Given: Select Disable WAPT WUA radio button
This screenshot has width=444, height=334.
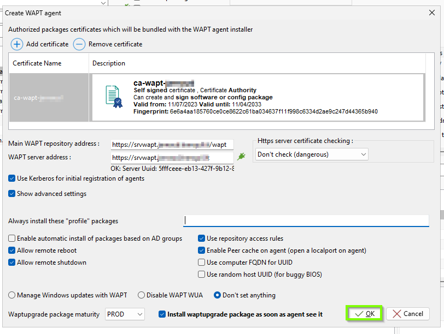Looking at the screenshot, I should 141,295.
